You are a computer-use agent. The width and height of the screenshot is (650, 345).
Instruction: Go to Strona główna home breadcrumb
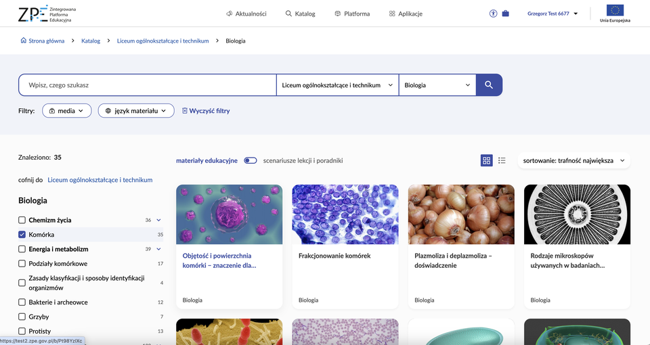tap(43, 41)
